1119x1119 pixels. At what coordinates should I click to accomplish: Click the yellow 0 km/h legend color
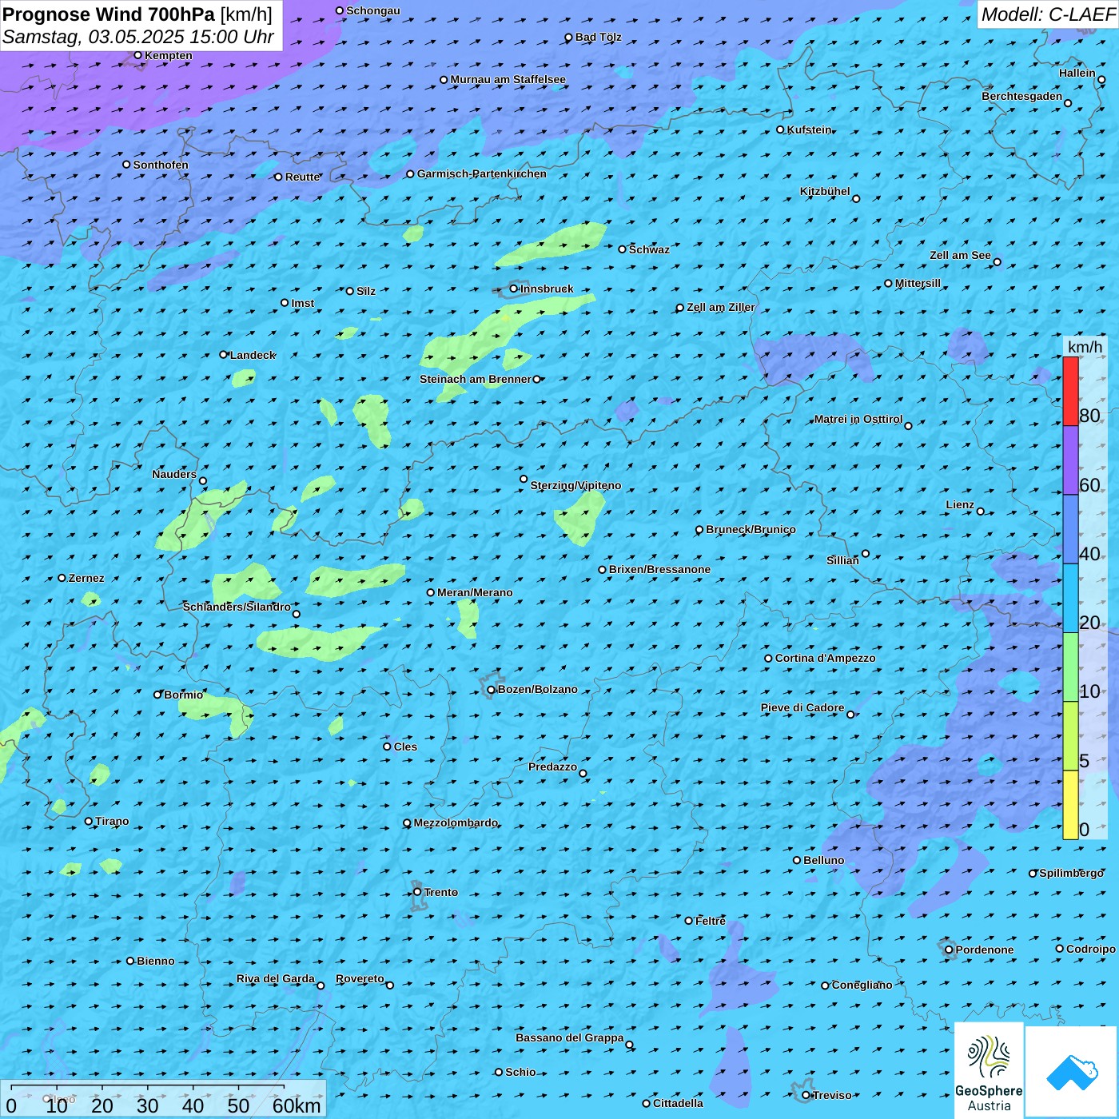click(1070, 805)
